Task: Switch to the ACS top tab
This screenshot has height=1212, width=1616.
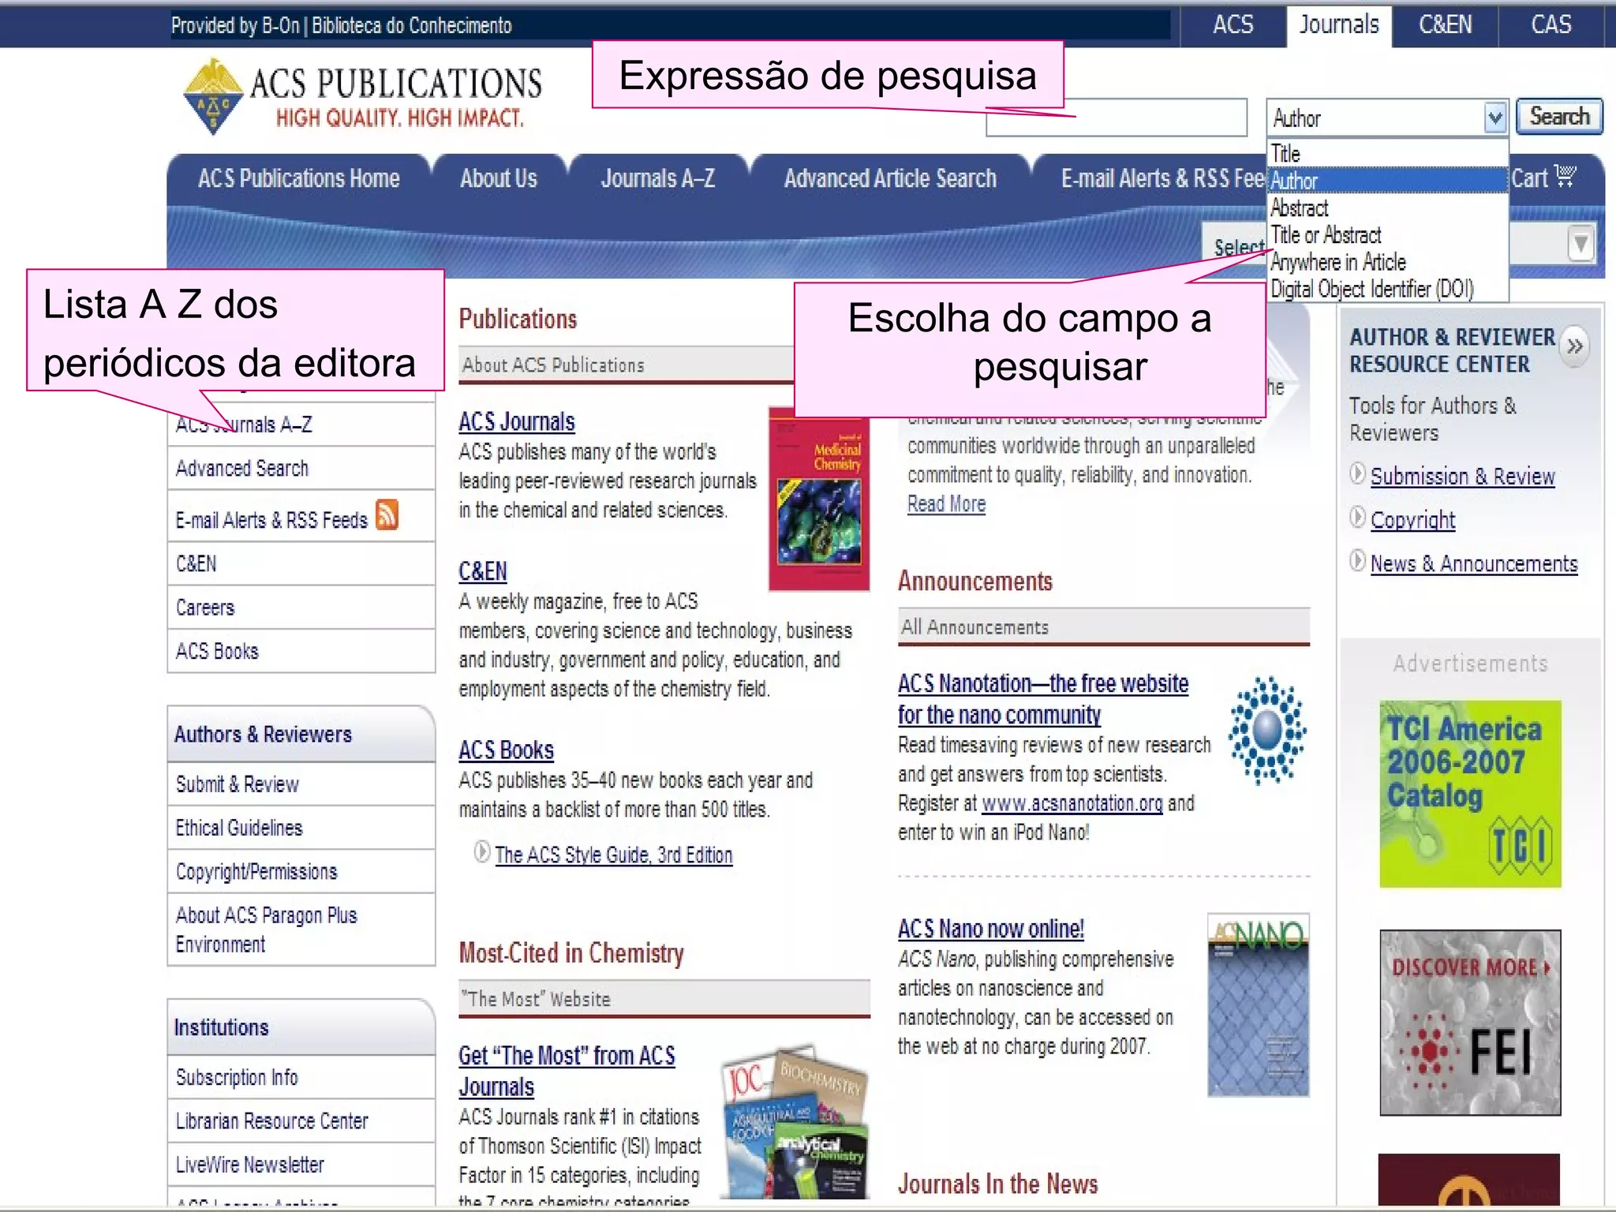Action: 1233,25
